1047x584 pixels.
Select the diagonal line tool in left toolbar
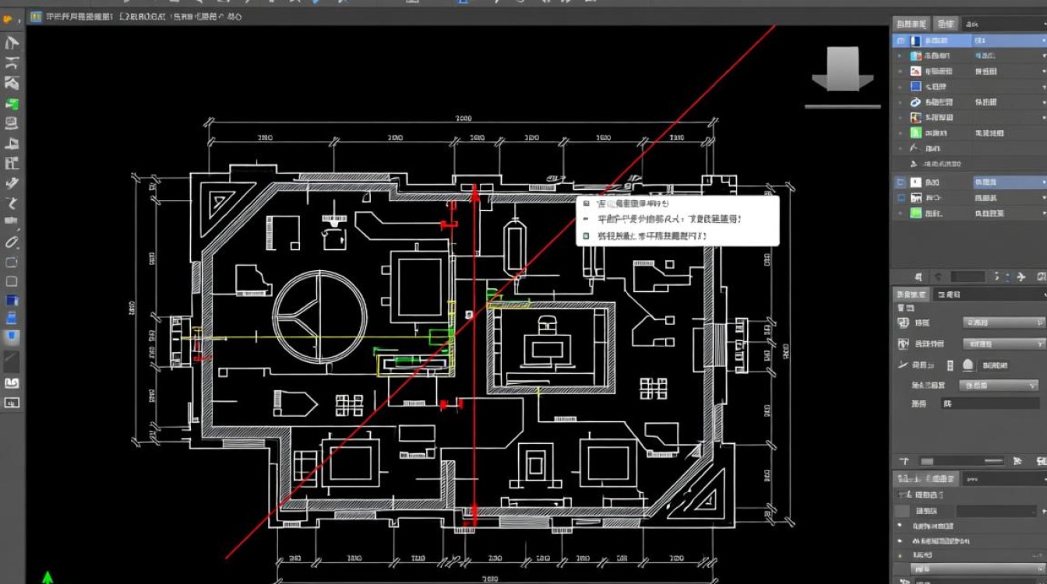[12, 361]
